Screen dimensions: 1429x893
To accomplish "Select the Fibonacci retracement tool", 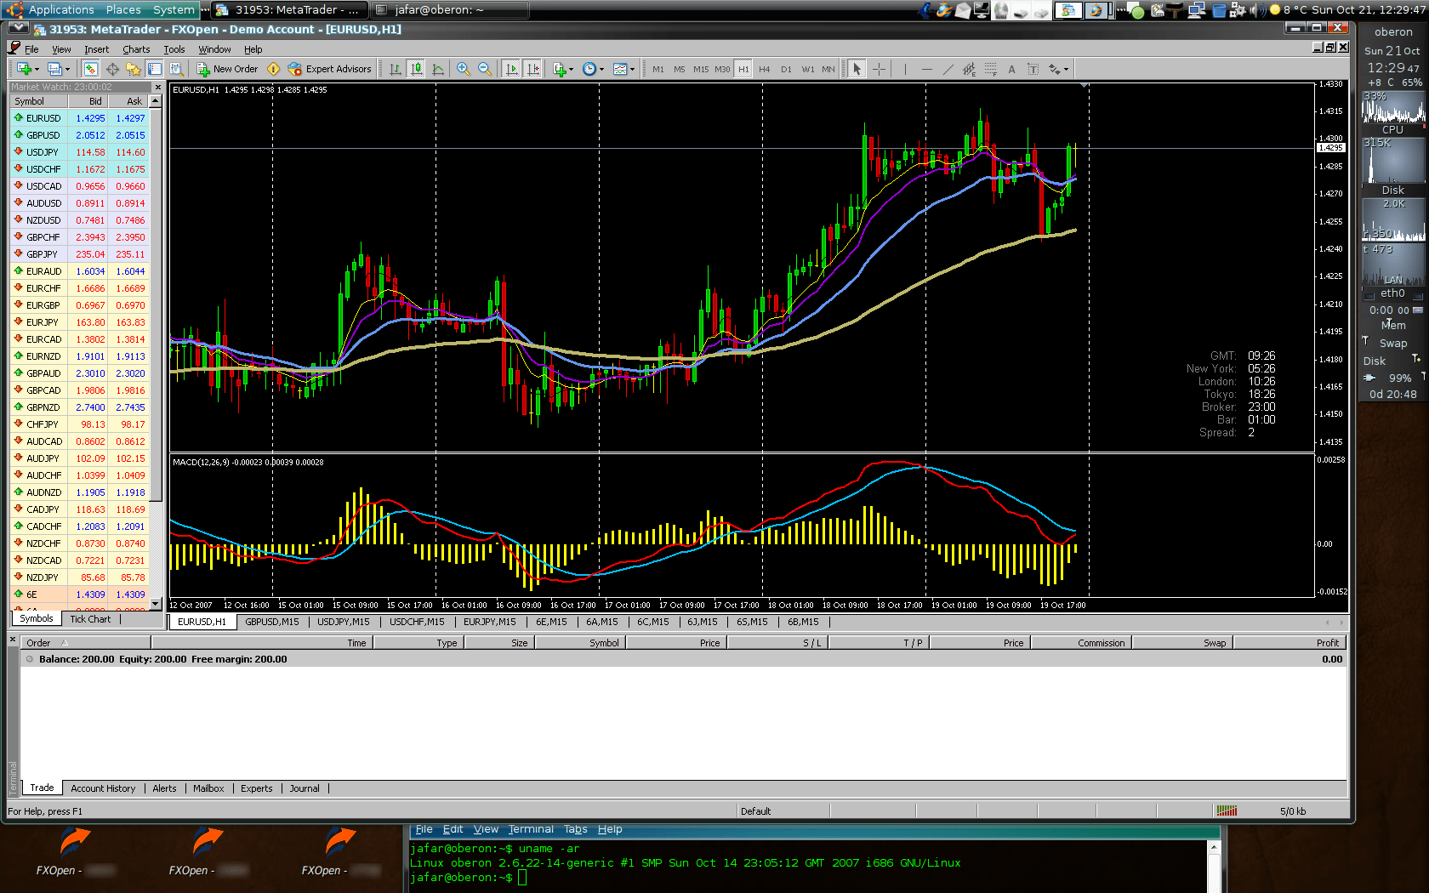I will click(991, 69).
